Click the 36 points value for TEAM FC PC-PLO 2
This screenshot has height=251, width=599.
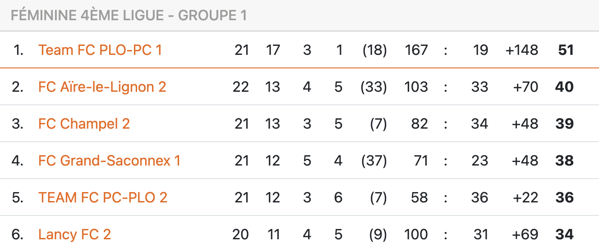(x=565, y=197)
